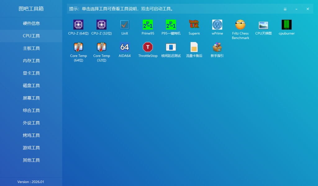
Task: Select the Fritz Chess Benchmark icon
Action: [240, 25]
